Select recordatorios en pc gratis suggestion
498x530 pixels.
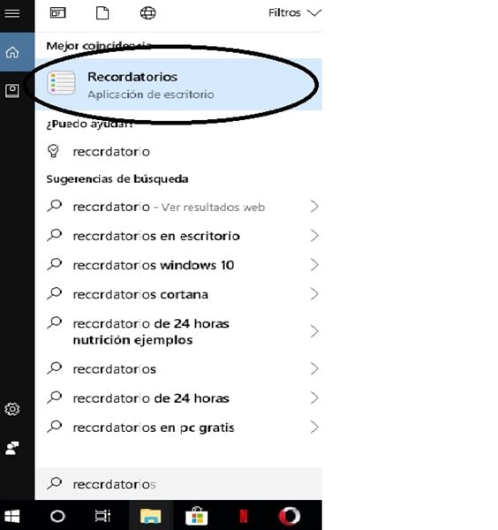[178, 428]
